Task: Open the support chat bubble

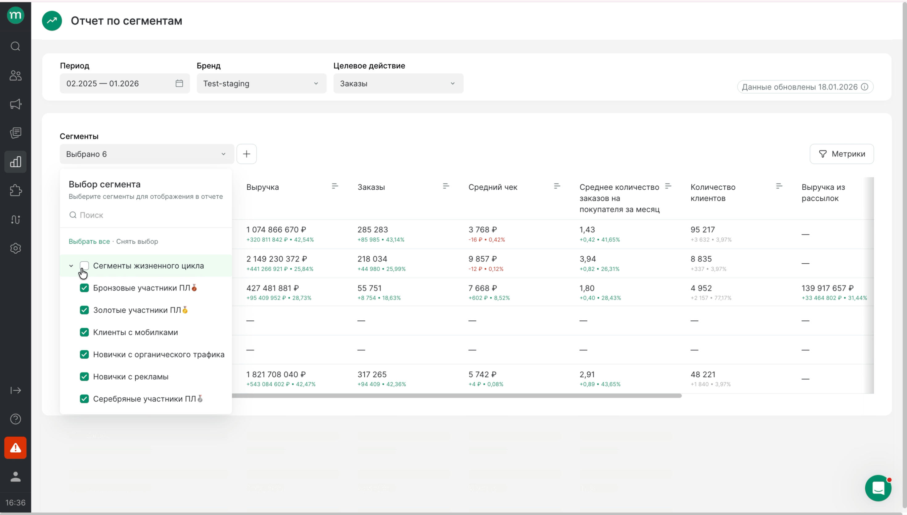Action: (878, 488)
